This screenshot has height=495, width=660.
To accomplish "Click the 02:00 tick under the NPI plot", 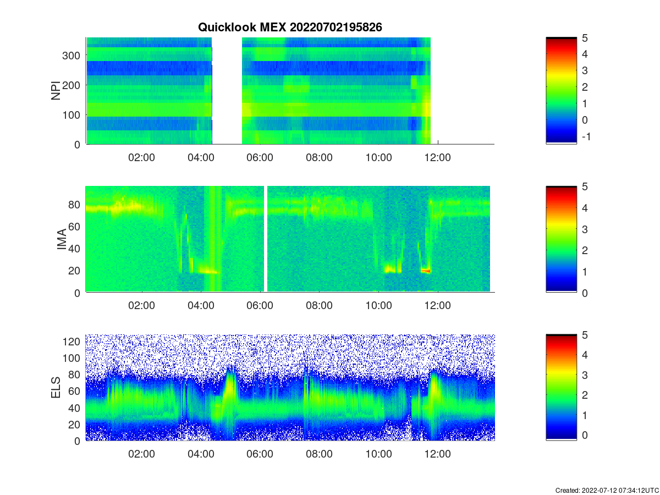I will pos(141,157).
